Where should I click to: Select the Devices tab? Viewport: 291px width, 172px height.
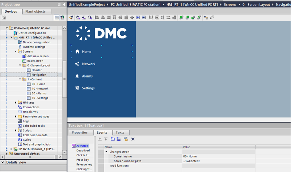11,11
